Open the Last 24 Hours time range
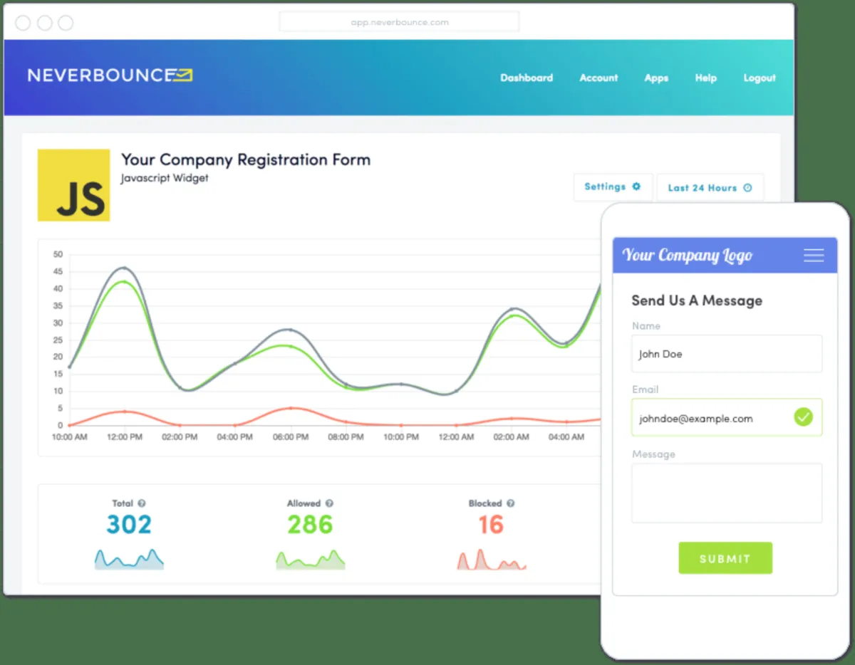 tap(710, 188)
